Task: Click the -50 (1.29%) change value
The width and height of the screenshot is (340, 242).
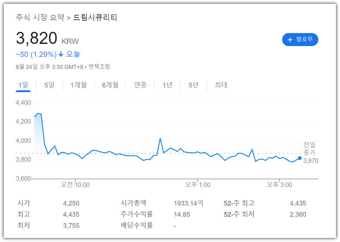Action: [x=36, y=54]
